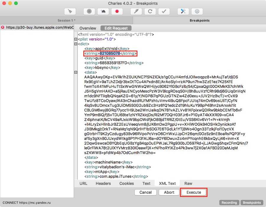Screen dimensions: 266x207
Task: Click the 685B3591B7FD string value
Action: pos(113,63)
